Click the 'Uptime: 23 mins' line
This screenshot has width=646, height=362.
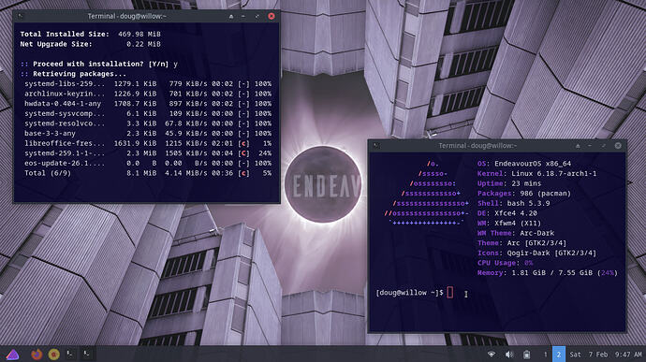509,183
